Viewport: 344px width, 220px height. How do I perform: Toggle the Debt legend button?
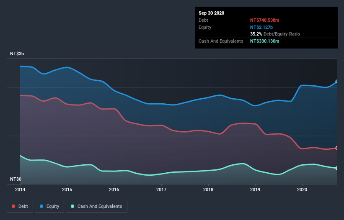click(x=20, y=207)
